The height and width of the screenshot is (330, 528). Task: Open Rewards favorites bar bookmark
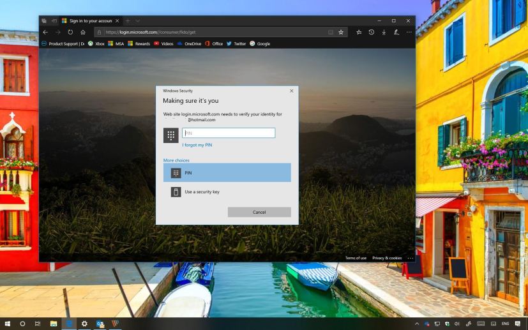point(139,44)
